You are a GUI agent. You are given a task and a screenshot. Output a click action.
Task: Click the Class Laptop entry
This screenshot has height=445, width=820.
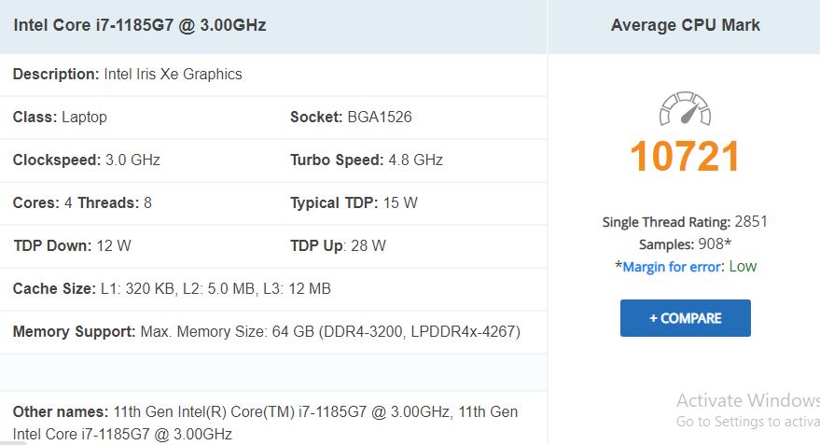coord(60,117)
